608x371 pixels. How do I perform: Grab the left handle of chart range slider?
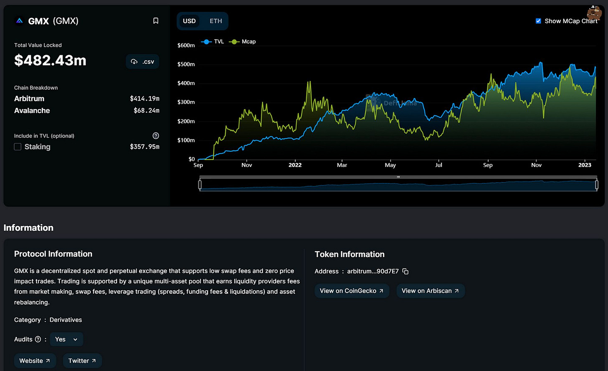tap(200, 184)
